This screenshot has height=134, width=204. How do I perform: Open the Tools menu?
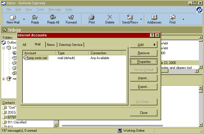coord(40,9)
